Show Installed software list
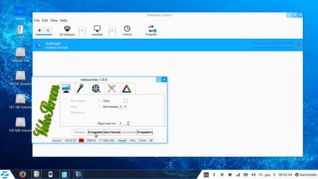 pyautogui.click(x=97, y=31)
